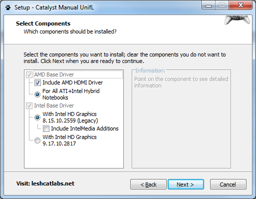The height and width of the screenshot is (199, 256).
Task: Click the AMD Base Driver tree label
Action: click(x=54, y=74)
